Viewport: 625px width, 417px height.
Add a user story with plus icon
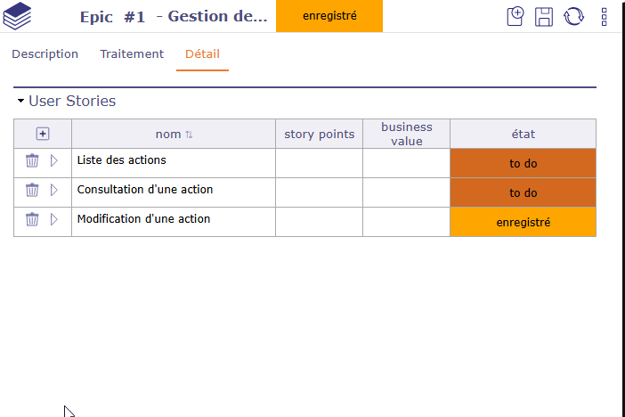click(42, 134)
